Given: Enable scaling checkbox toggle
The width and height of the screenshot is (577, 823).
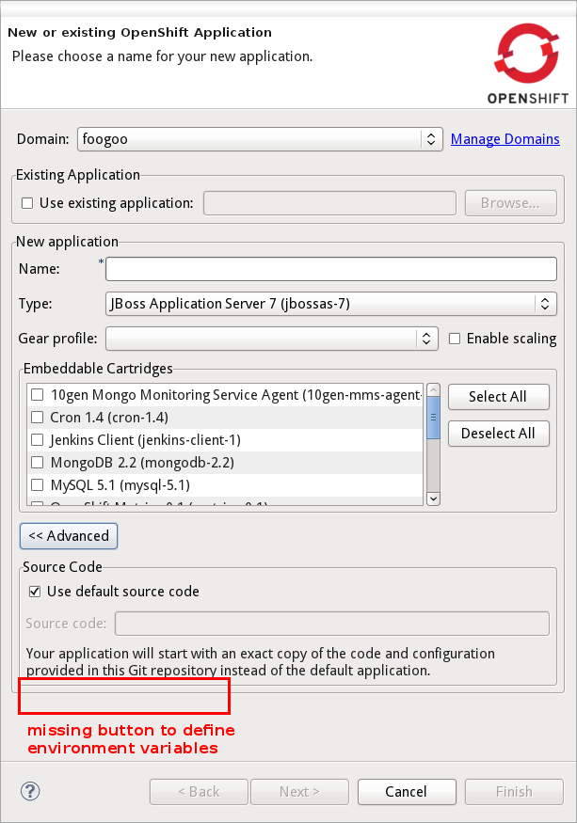Looking at the screenshot, I should [x=455, y=339].
